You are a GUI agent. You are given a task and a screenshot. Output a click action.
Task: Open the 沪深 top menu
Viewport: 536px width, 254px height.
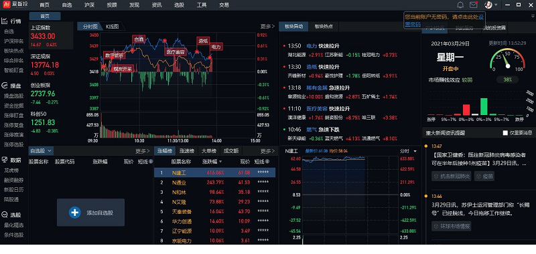point(90,5)
